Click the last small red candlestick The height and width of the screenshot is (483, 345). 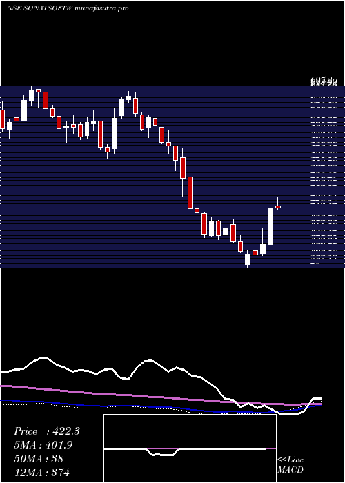pyautogui.click(x=278, y=207)
